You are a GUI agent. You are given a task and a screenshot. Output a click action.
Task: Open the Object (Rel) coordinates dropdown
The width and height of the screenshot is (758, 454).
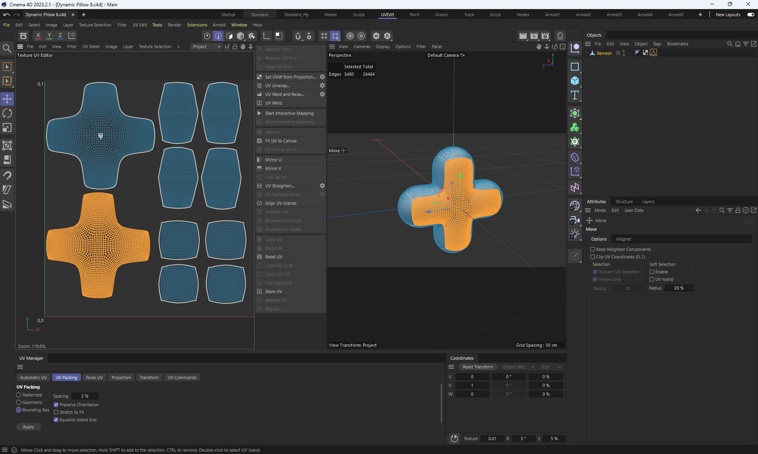[x=518, y=367]
